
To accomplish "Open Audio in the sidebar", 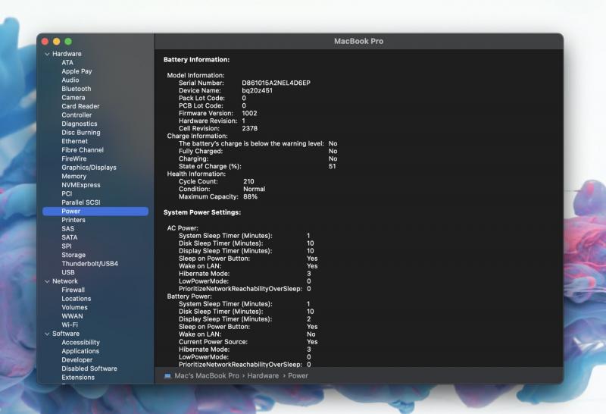I will pyautogui.click(x=70, y=80).
